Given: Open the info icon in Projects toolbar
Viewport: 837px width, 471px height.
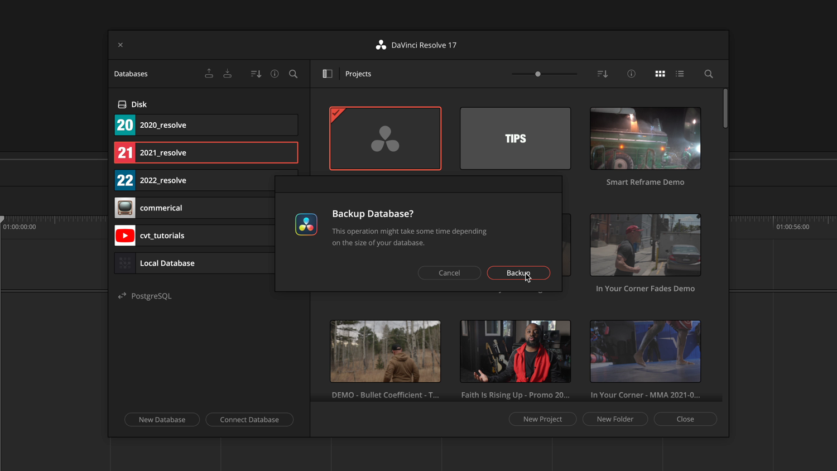Looking at the screenshot, I should (x=631, y=73).
